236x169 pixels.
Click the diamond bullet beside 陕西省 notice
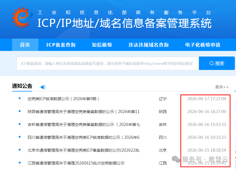tap(20, 111)
